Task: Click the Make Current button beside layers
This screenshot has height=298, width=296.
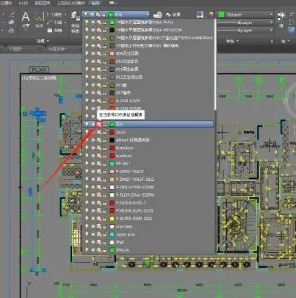Action: pos(158,14)
